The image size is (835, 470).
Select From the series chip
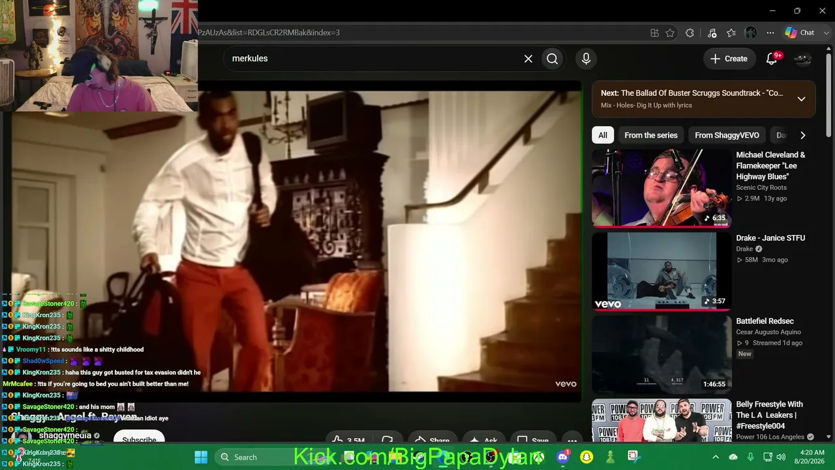pyautogui.click(x=651, y=135)
